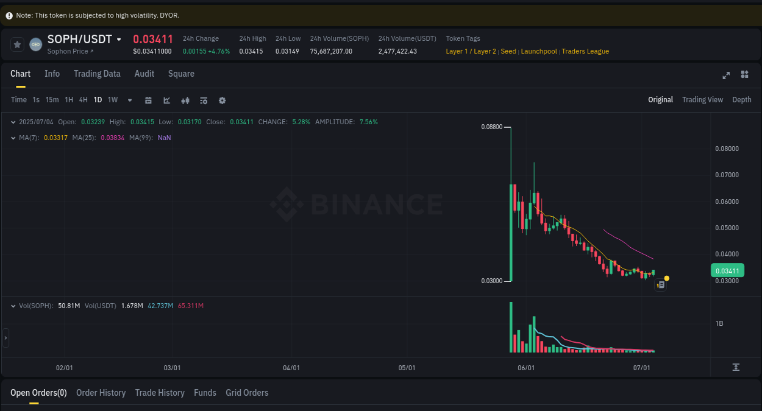Open the chart settings gear

tap(222, 99)
